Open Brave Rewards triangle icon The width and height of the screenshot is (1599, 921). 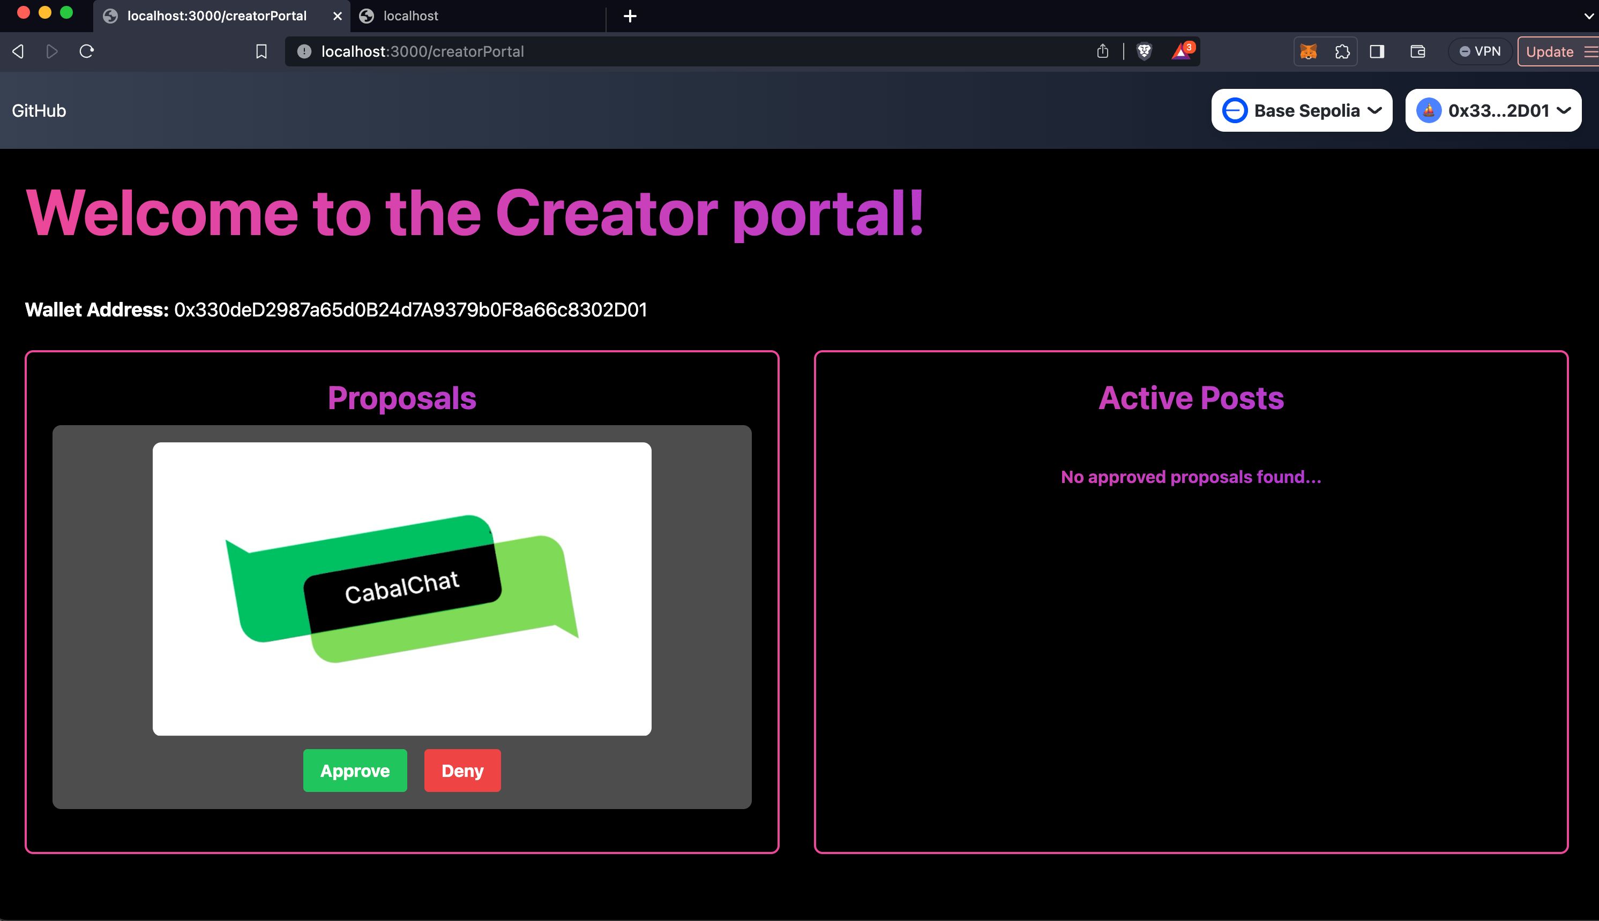point(1182,51)
